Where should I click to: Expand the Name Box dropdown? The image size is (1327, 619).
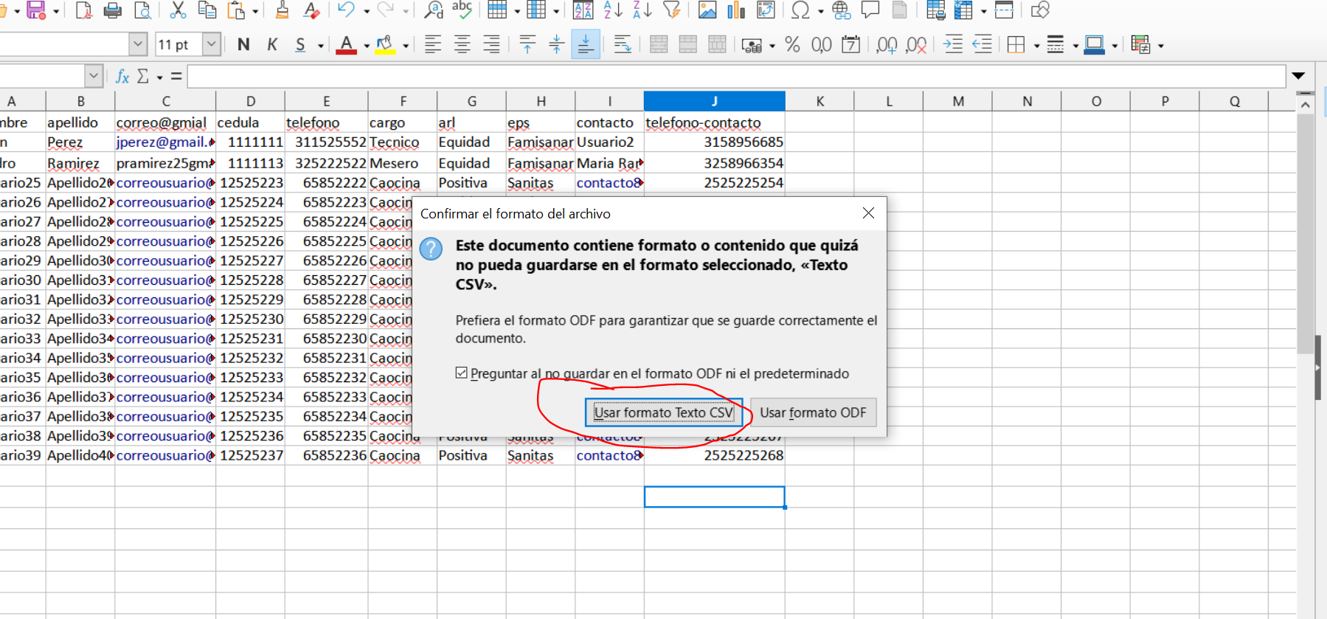[x=93, y=76]
